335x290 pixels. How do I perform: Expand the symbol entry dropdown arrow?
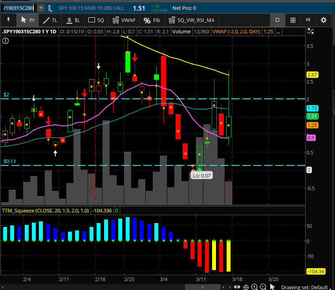pyautogui.click(x=41, y=8)
